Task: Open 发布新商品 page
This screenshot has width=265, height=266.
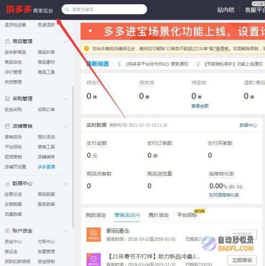Action: click(15, 52)
